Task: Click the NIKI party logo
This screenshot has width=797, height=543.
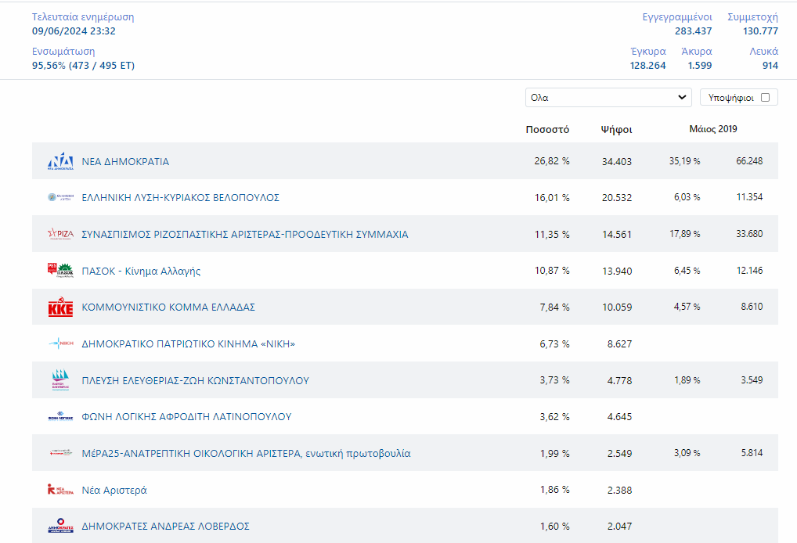Action: coord(60,343)
